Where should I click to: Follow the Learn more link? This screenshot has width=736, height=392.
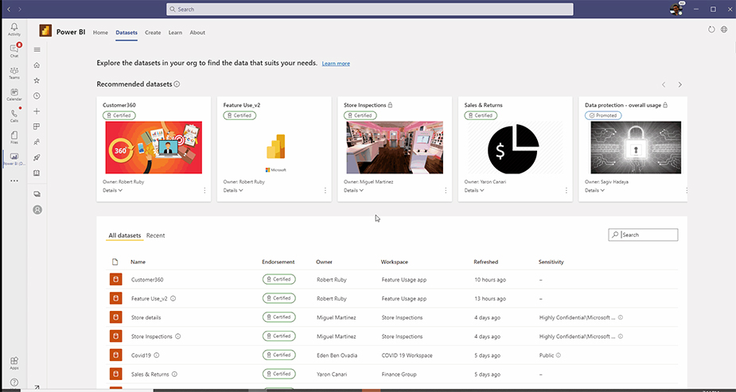click(336, 64)
